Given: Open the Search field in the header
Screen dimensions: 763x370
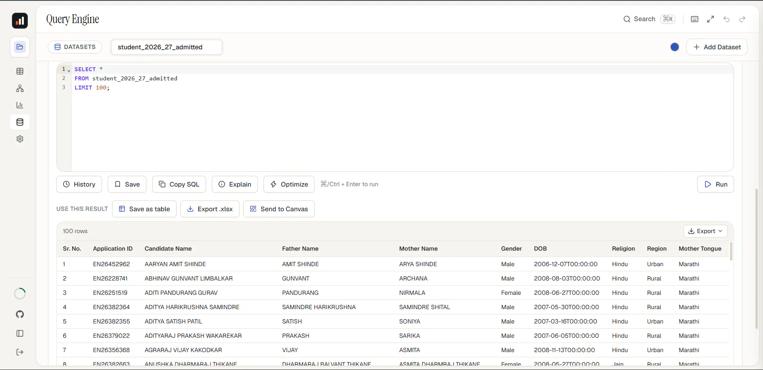Looking at the screenshot, I should (649, 19).
